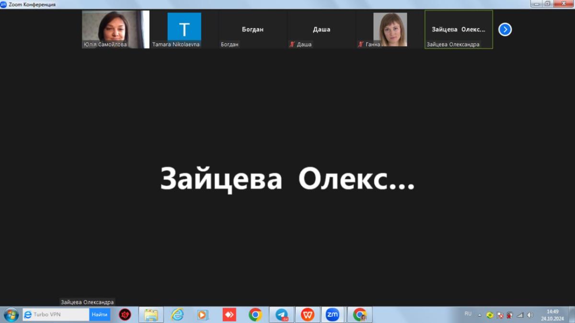Screen dimensions: 575x323
Task: Switch to Google Chrome in the taskbar
Action: coord(255,315)
